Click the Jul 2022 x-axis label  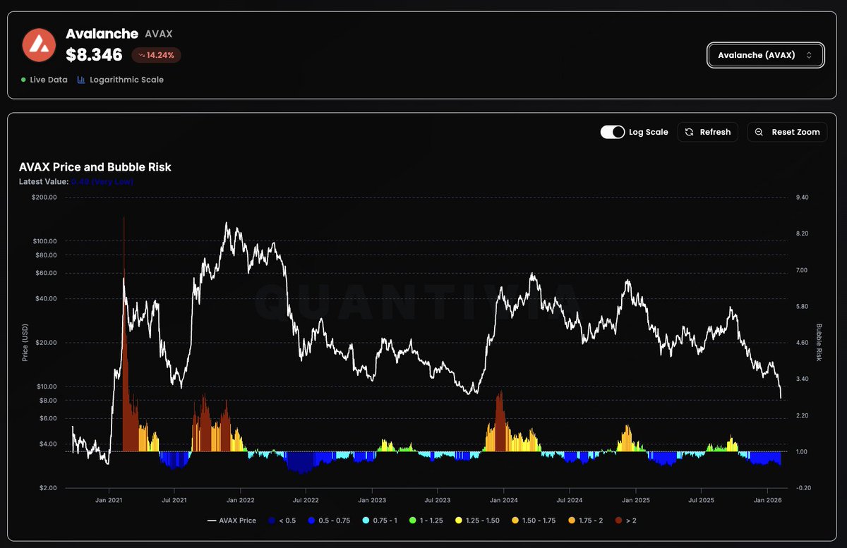coord(306,500)
